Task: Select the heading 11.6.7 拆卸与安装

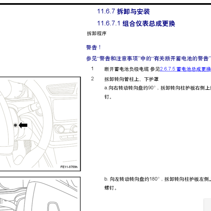Action: point(123,11)
